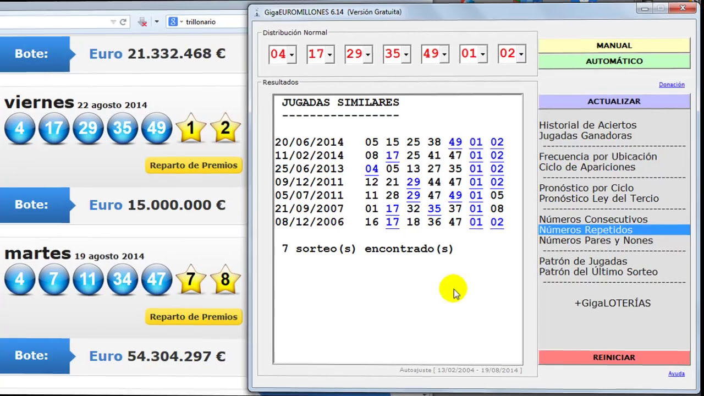Screen dimensions: 704x396
Task: Switch to MANUAL mode
Action: pos(614,46)
